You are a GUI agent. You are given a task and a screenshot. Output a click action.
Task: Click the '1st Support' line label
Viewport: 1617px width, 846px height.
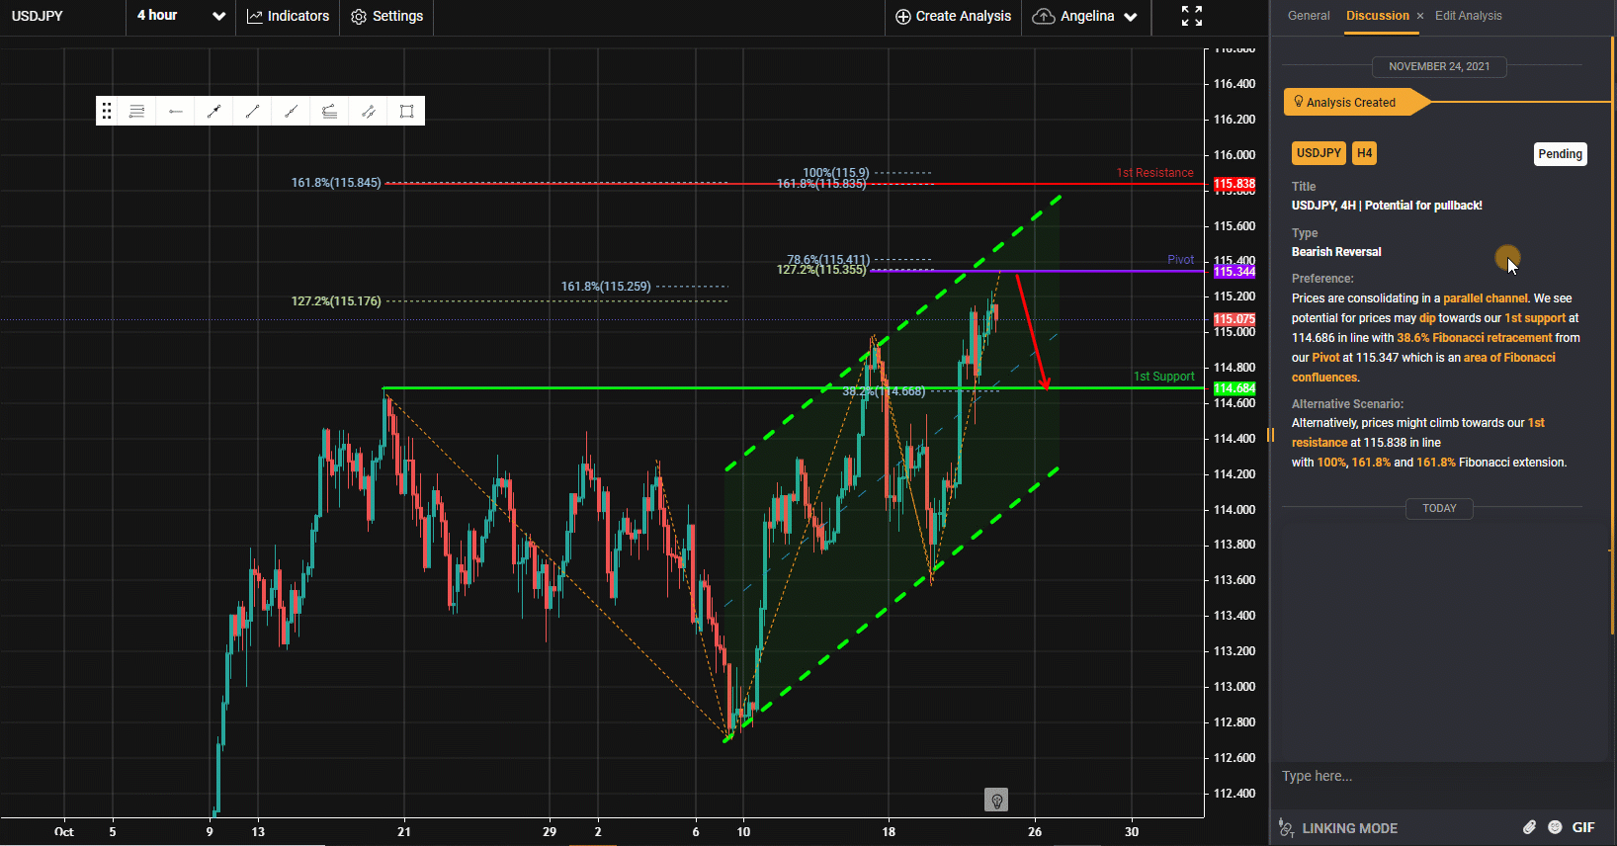1163,377
